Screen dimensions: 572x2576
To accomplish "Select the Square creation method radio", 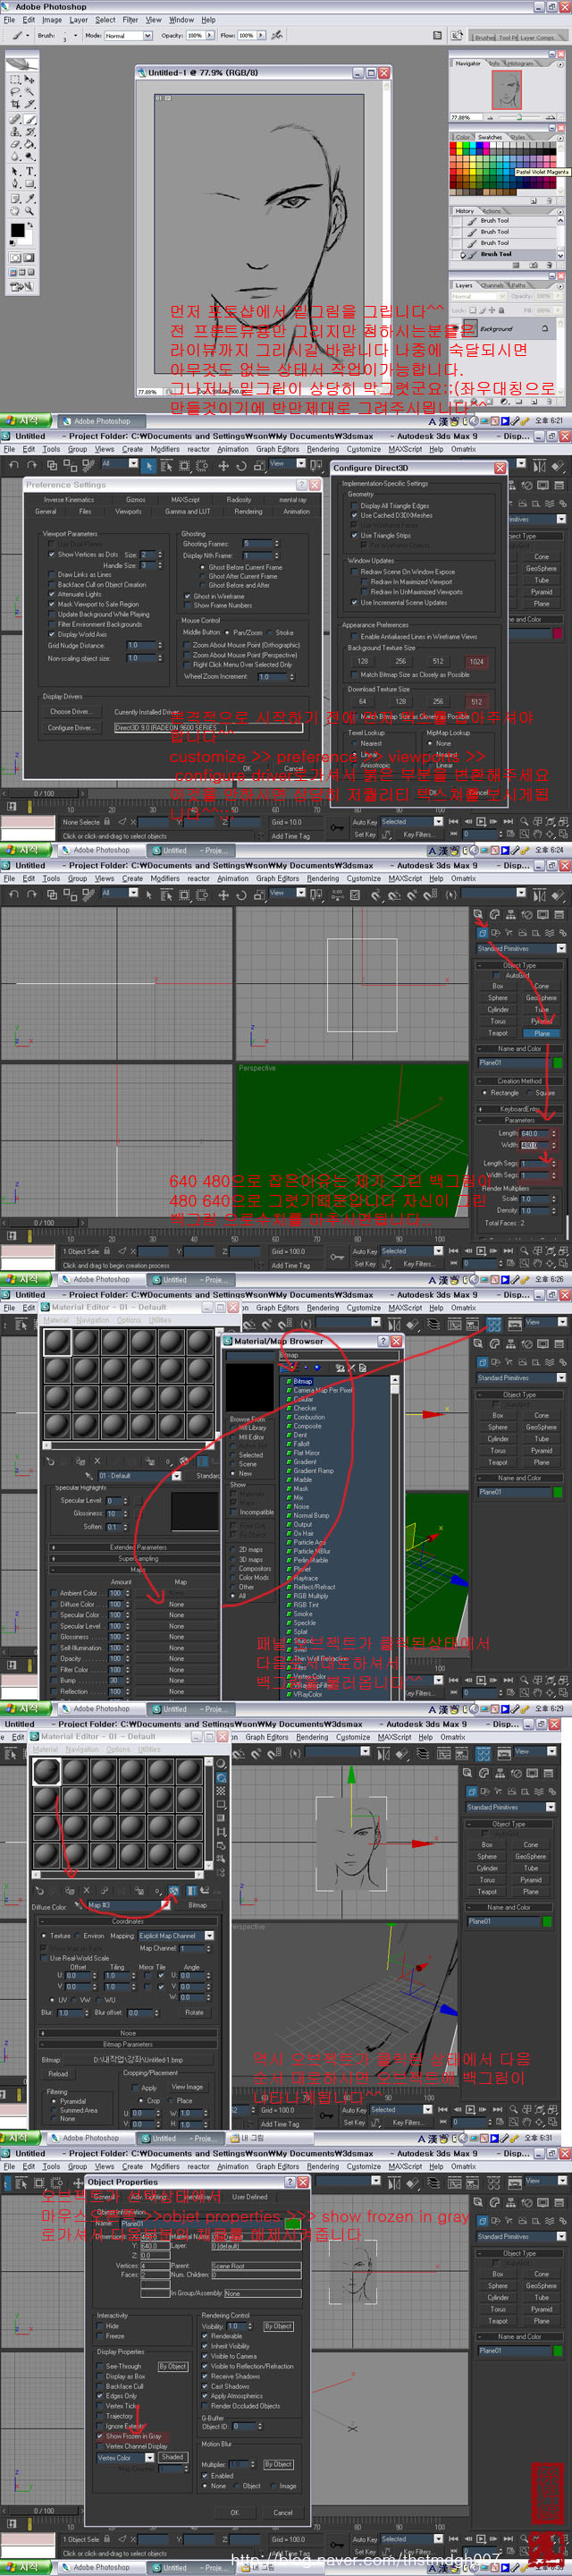I will click(530, 1093).
